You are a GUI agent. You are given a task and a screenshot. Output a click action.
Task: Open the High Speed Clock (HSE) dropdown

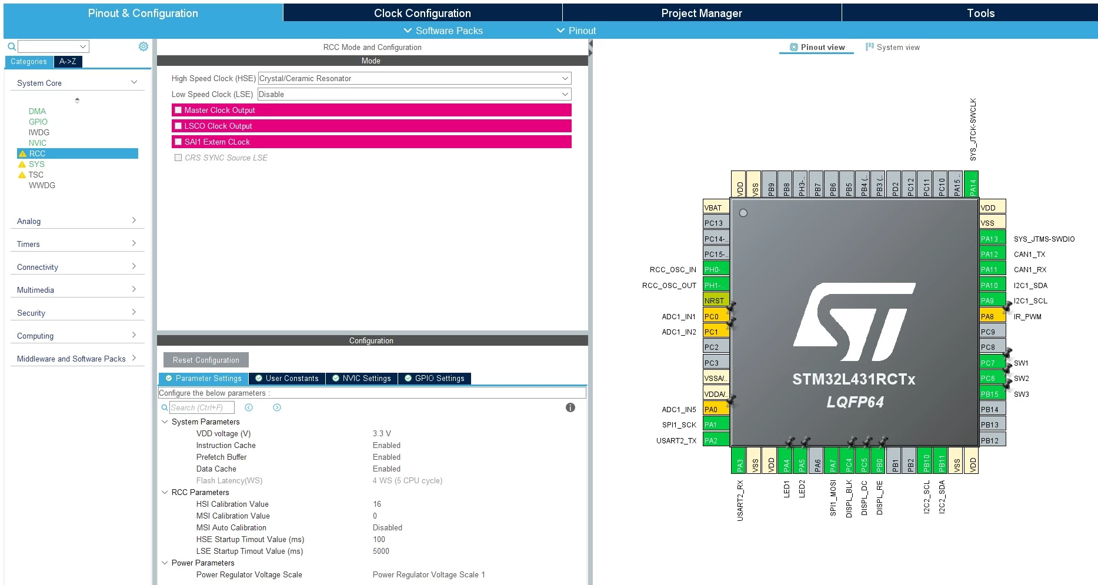tap(415, 78)
